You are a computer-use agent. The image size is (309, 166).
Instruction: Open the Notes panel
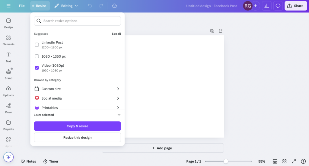point(28,161)
